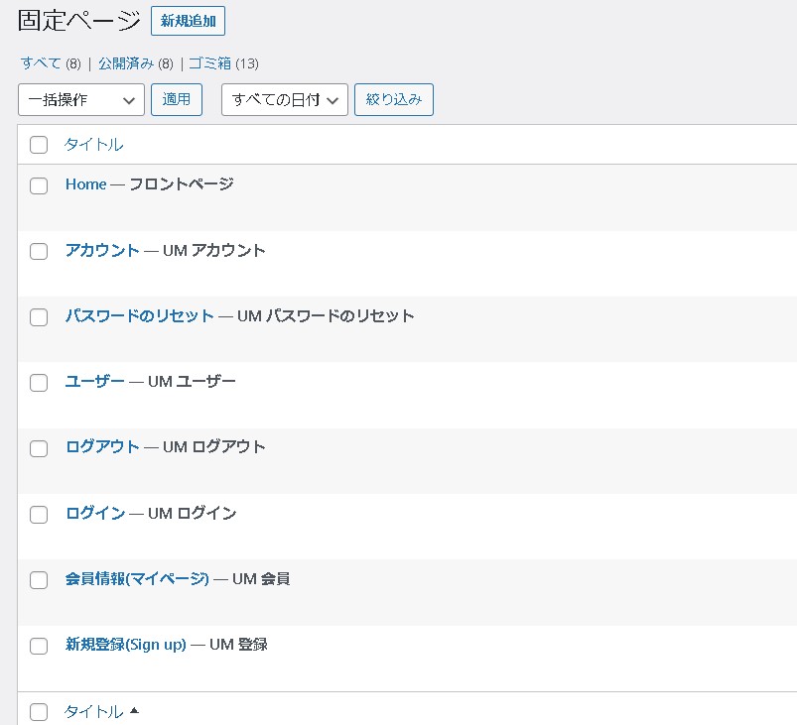797x725 pixels.
Task: Open the ゴミ箱 trash view
Action: [x=209, y=63]
